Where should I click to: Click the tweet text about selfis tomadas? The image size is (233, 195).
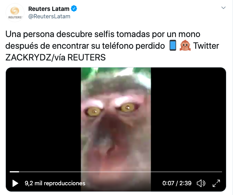coord(103,34)
